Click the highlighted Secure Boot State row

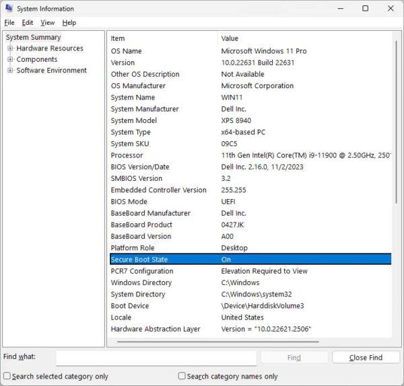coord(250,260)
